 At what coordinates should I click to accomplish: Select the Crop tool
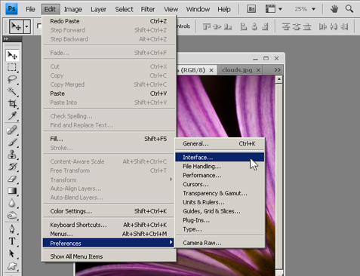tap(12, 103)
